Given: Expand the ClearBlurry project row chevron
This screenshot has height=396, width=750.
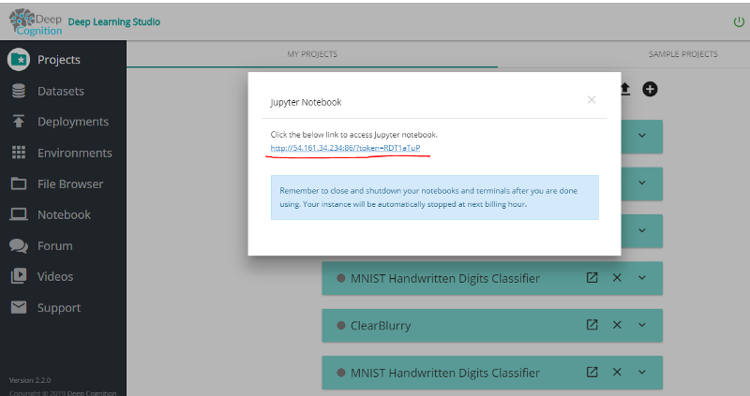Looking at the screenshot, I should tap(642, 325).
